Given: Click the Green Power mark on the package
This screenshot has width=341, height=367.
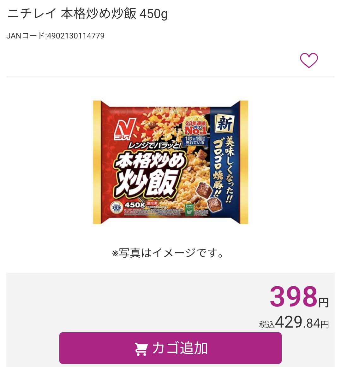Looking at the screenshot, I should point(188,209).
